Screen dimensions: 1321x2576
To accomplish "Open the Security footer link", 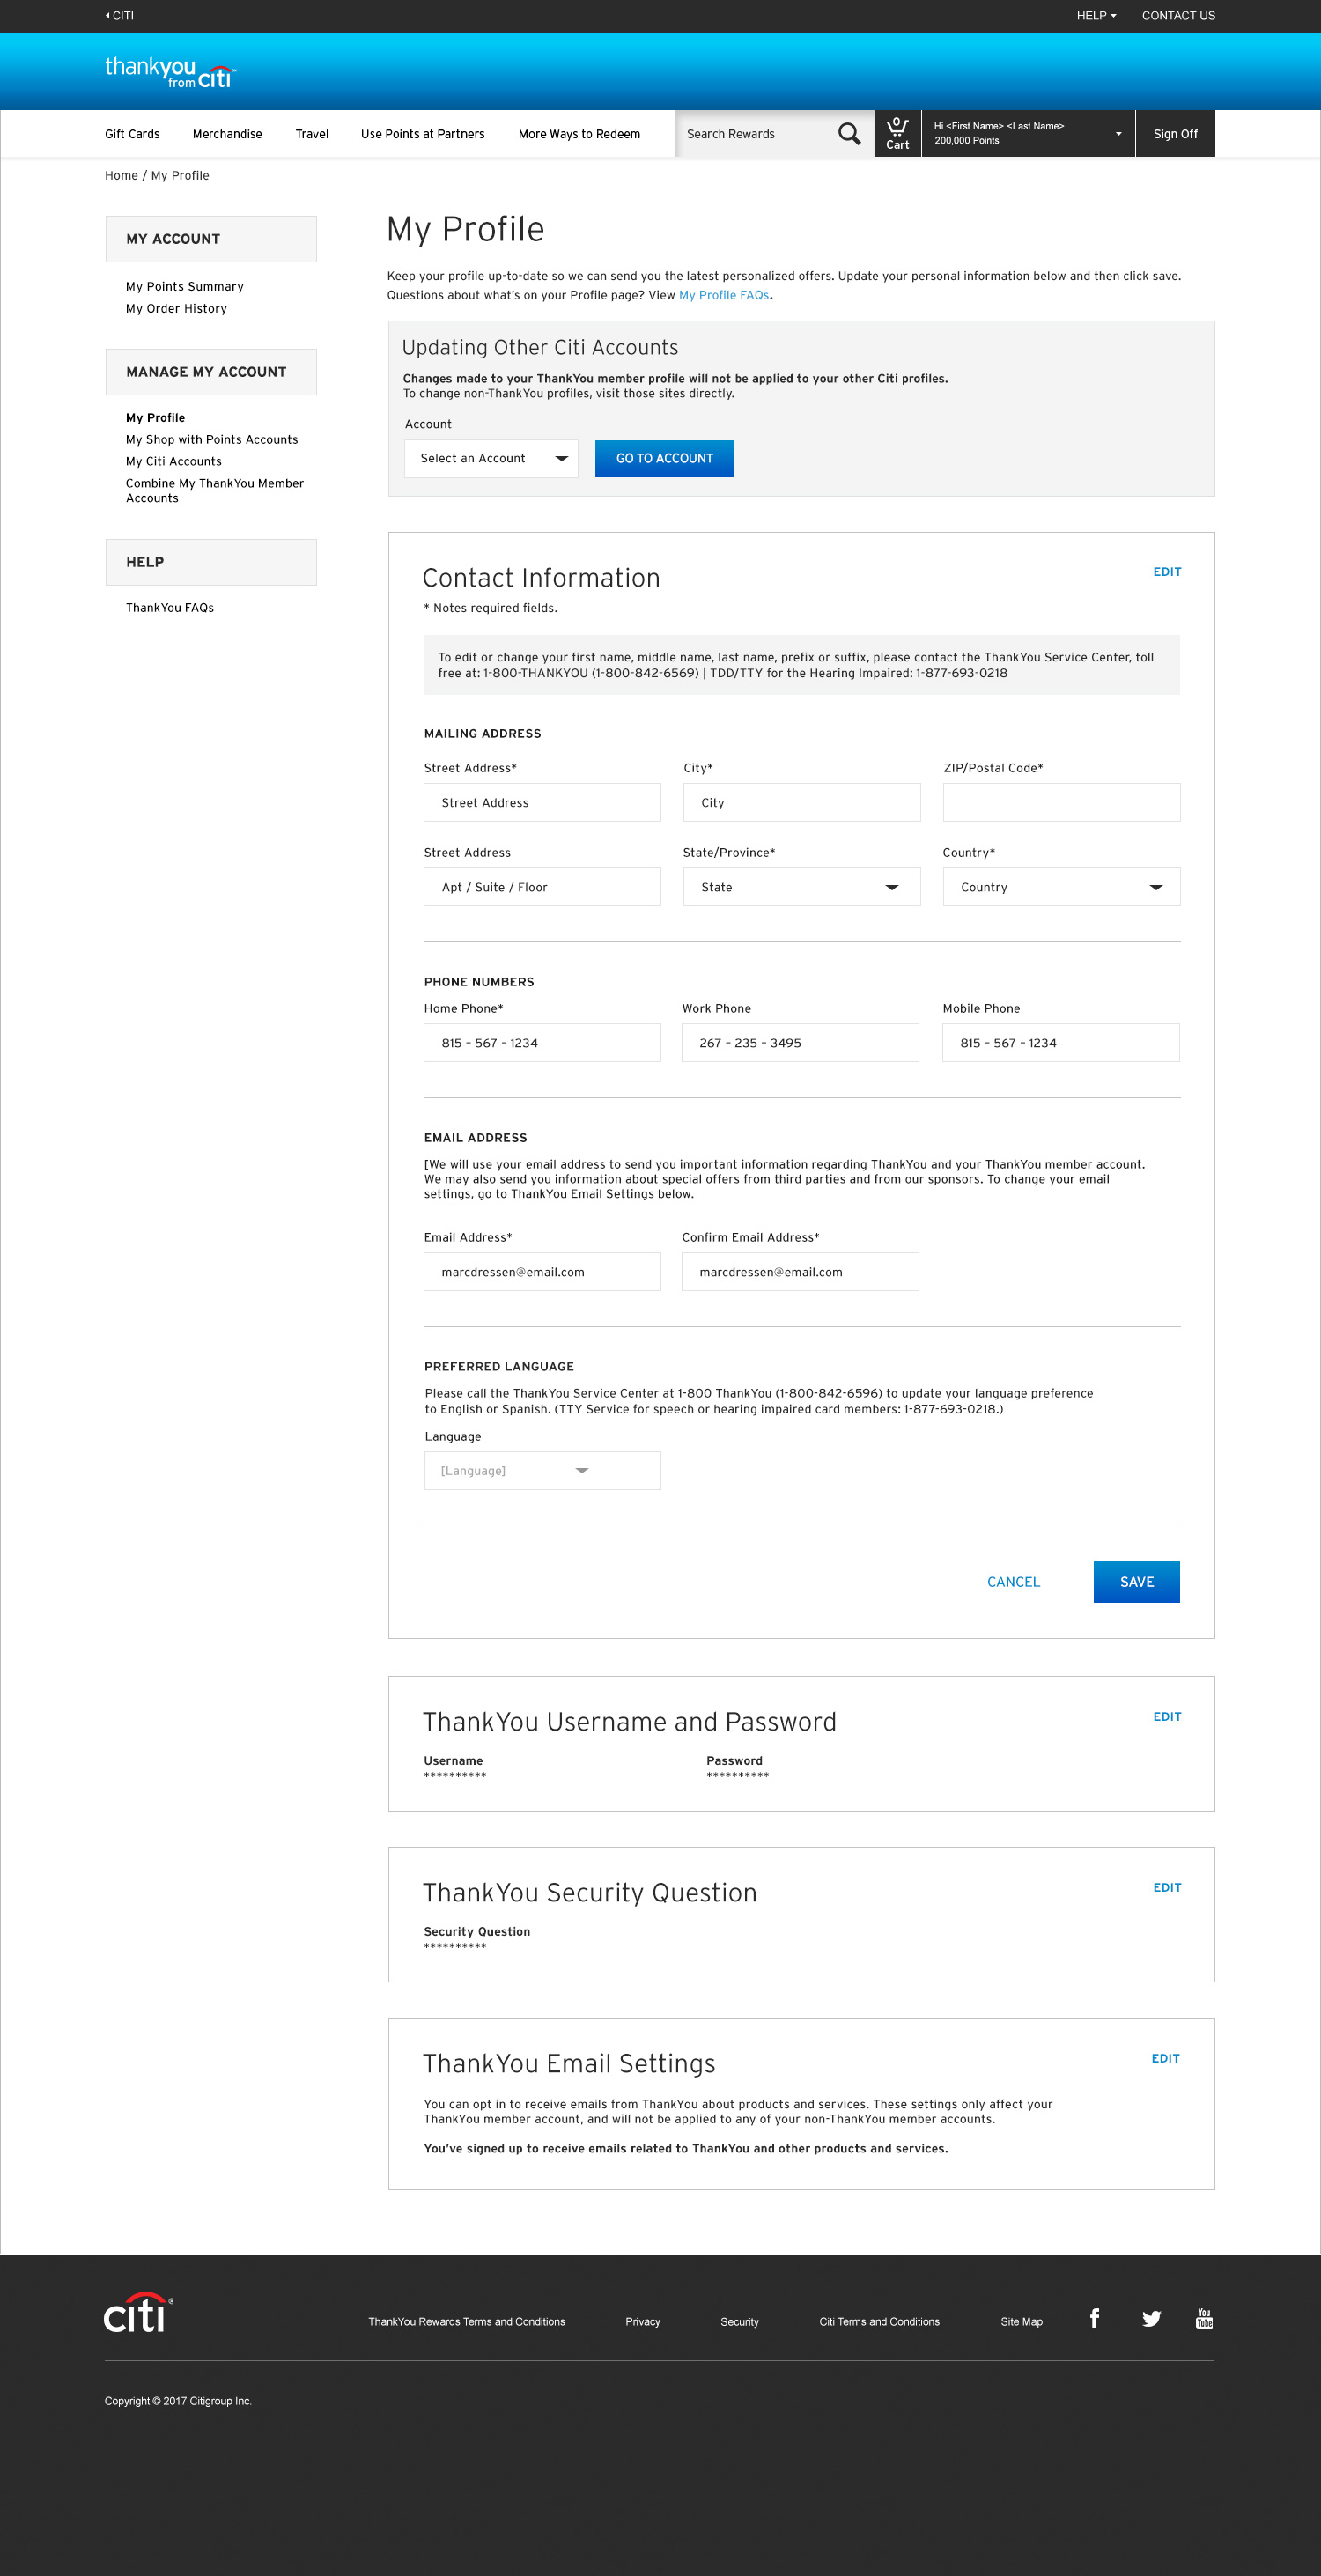I will [x=739, y=2322].
